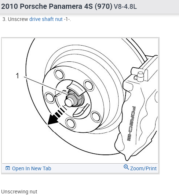
Task: Click the "Unscrewing nut" caption text
Action: click(19, 192)
